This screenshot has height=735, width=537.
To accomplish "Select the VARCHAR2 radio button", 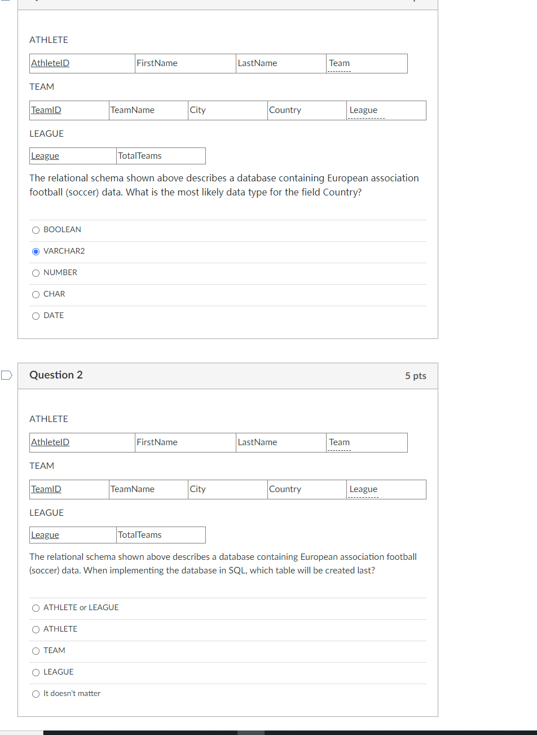I will tap(36, 251).
